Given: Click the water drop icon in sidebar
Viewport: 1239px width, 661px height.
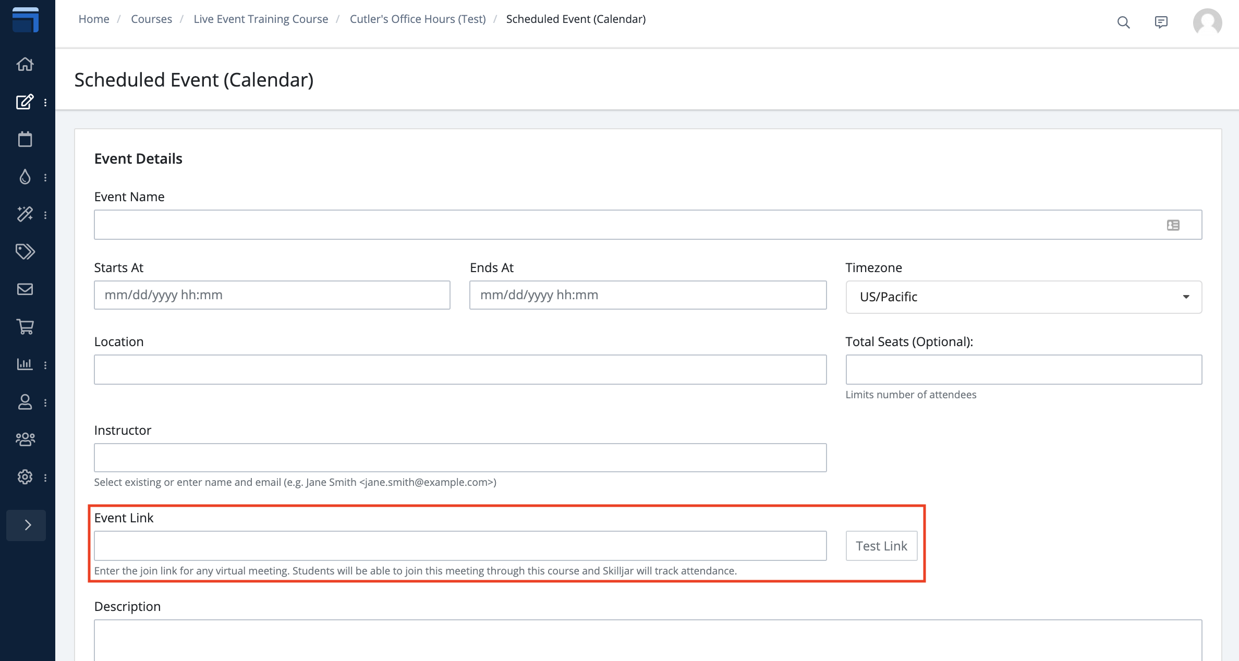Looking at the screenshot, I should pos(25,177).
